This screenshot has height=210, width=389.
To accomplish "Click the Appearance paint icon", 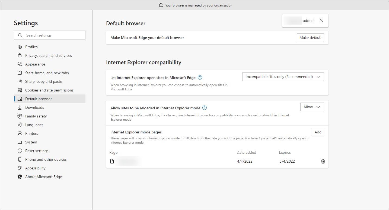I will pos(20,64).
